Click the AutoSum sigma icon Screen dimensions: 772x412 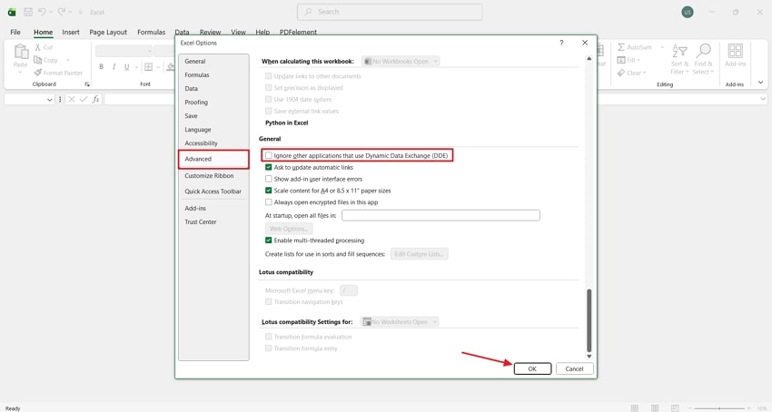coord(621,47)
